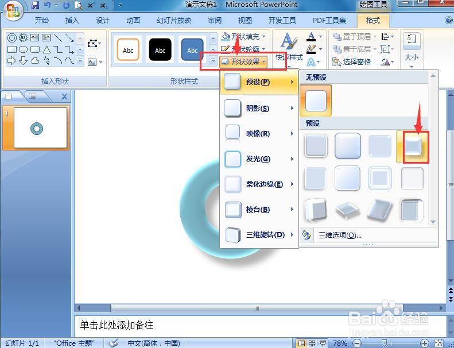
Task: Switch to the 开始 ribbon tab
Action: [42, 21]
